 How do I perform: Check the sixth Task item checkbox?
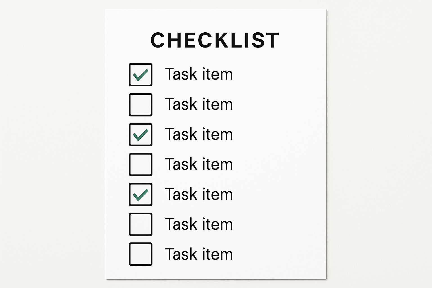click(141, 224)
